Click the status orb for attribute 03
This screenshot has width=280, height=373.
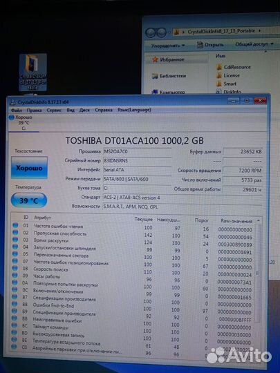[15, 240]
